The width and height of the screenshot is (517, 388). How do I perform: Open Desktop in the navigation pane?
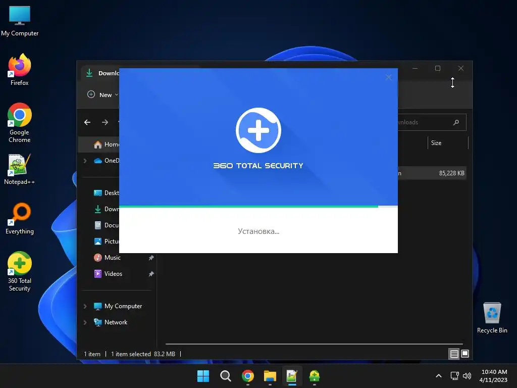pyautogui.click(x=106, y=193)
